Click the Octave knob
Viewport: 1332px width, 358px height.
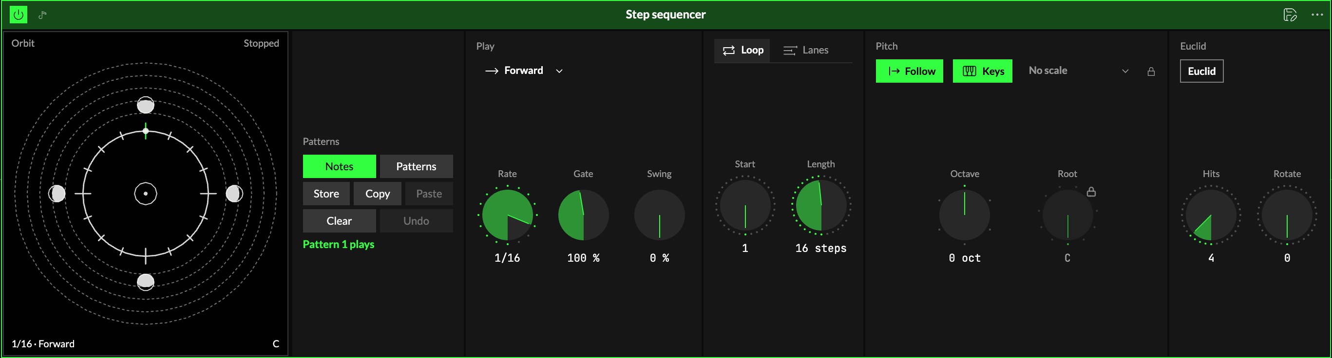click(x=964, y=215)
